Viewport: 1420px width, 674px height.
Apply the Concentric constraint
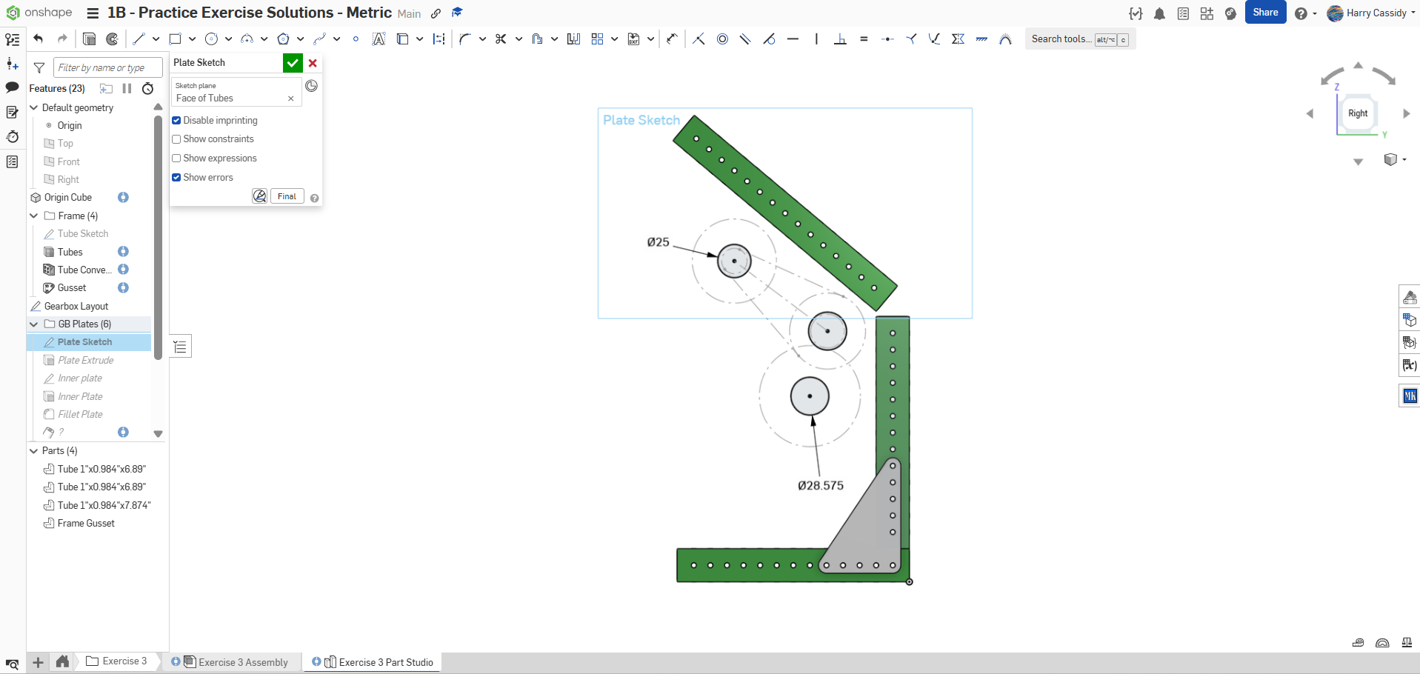click(x=722, y=39)
